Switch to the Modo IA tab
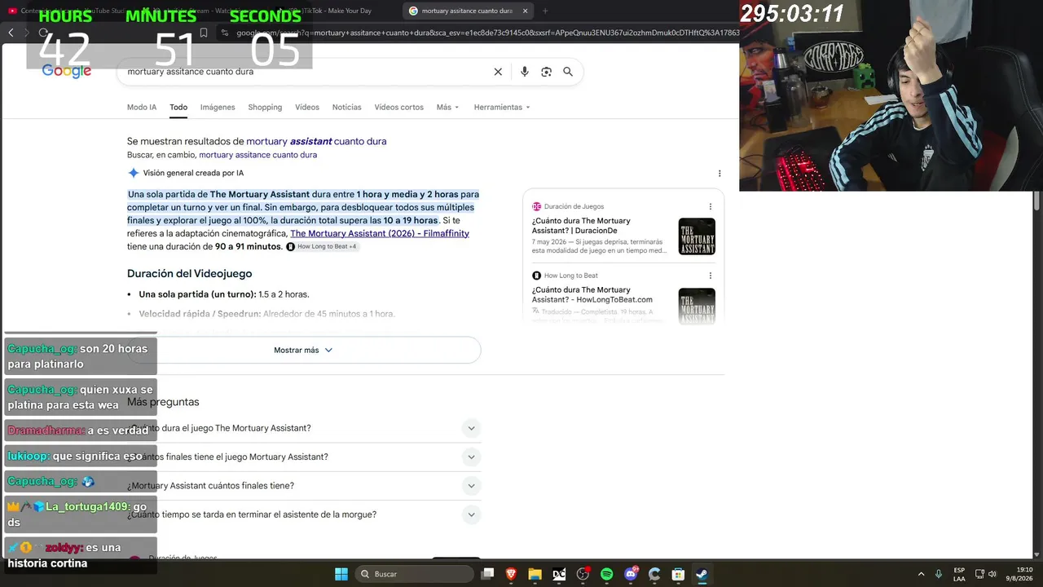 [x=142, y=107]
